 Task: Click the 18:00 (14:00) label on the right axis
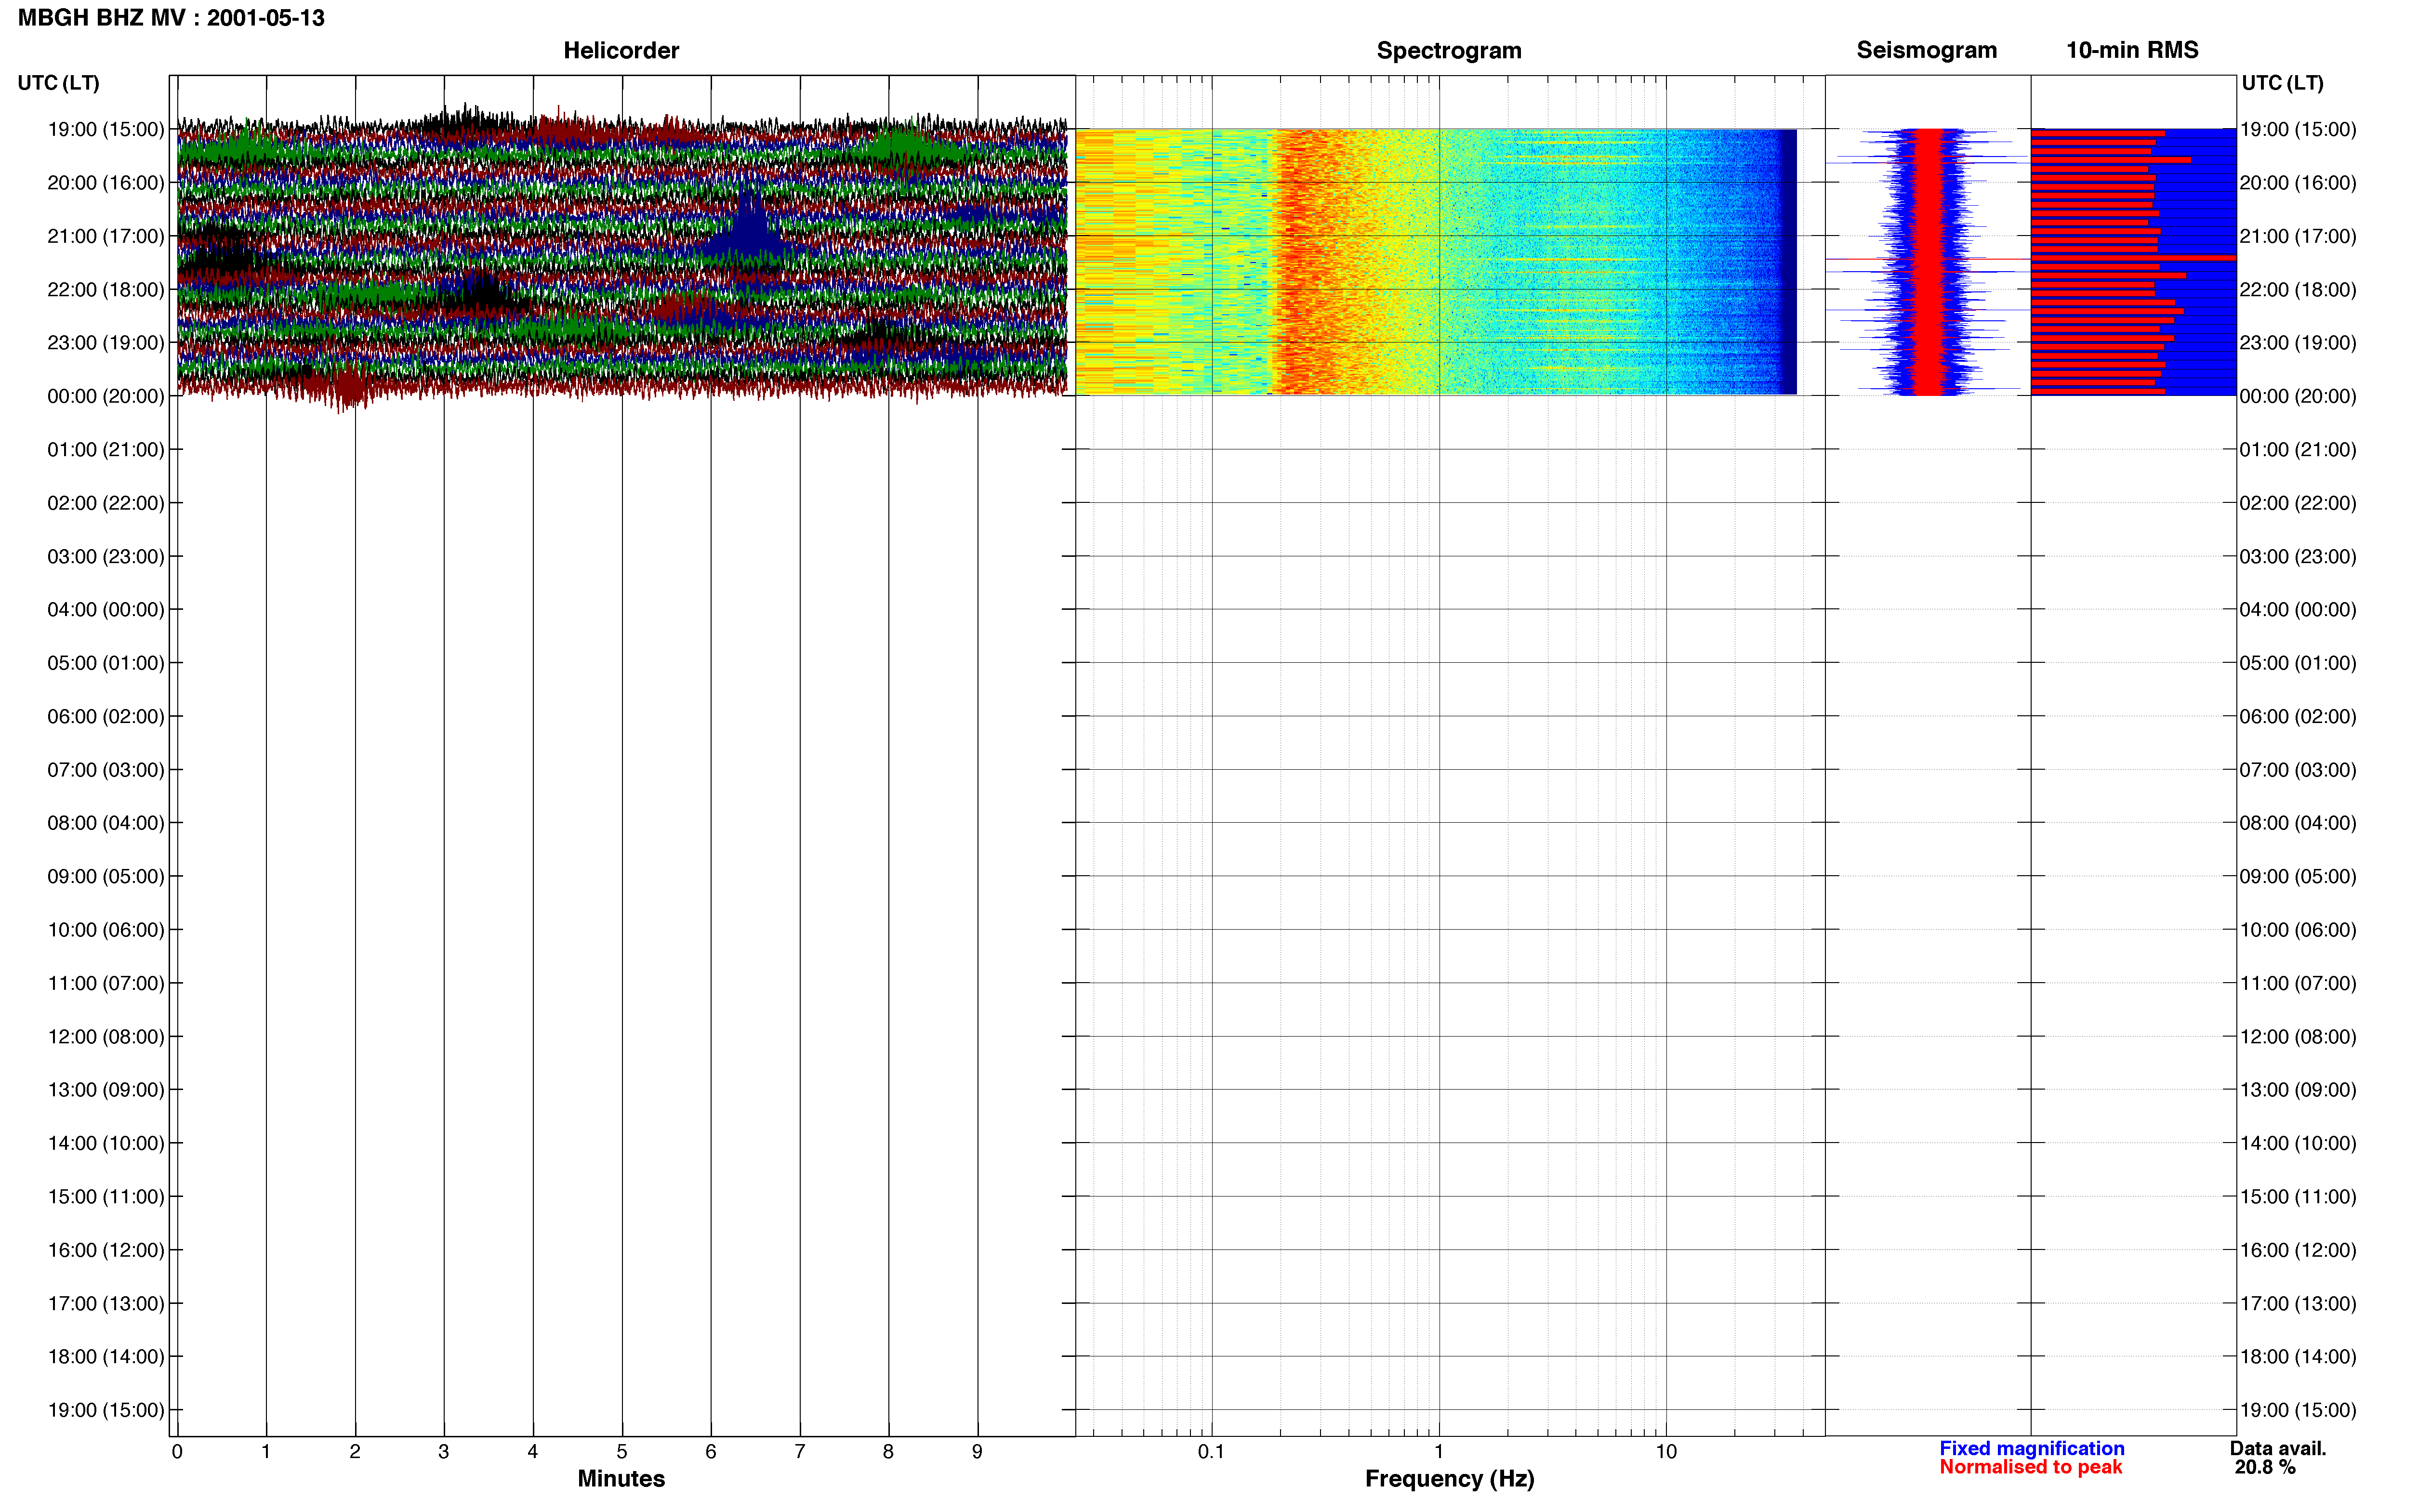2298,1357
